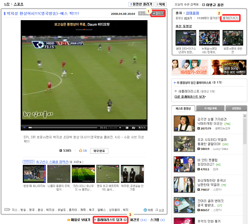
Task: Switch to the 이 채널 목록 tab
Action: 210,108
